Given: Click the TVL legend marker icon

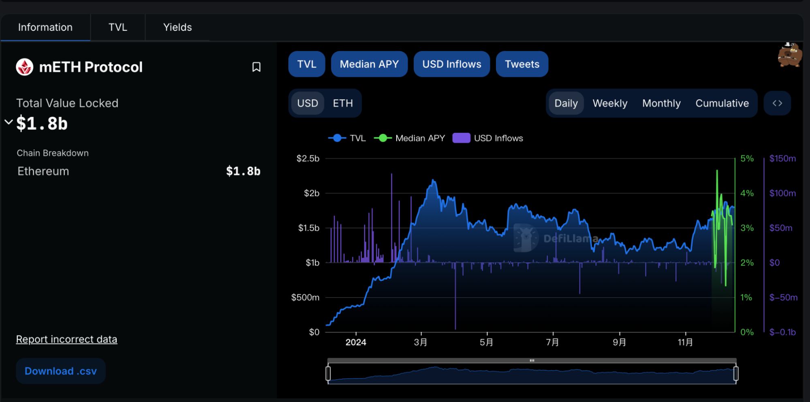Looking at the screenshot, I should pyautogui.click(x=337, y=138).
